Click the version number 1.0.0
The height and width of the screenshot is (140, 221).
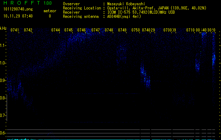click(48, 3)
